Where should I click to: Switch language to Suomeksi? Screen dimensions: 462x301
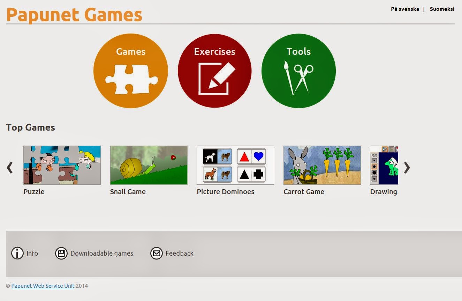[442, 9]
